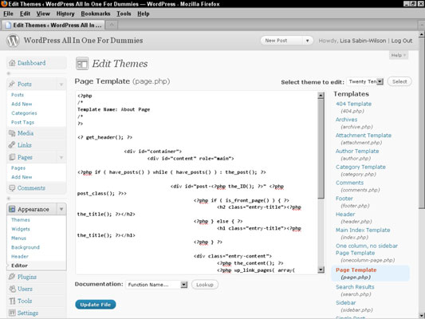Click the Firefox icon in title bar
425x319 pixels.
(4, 4)
